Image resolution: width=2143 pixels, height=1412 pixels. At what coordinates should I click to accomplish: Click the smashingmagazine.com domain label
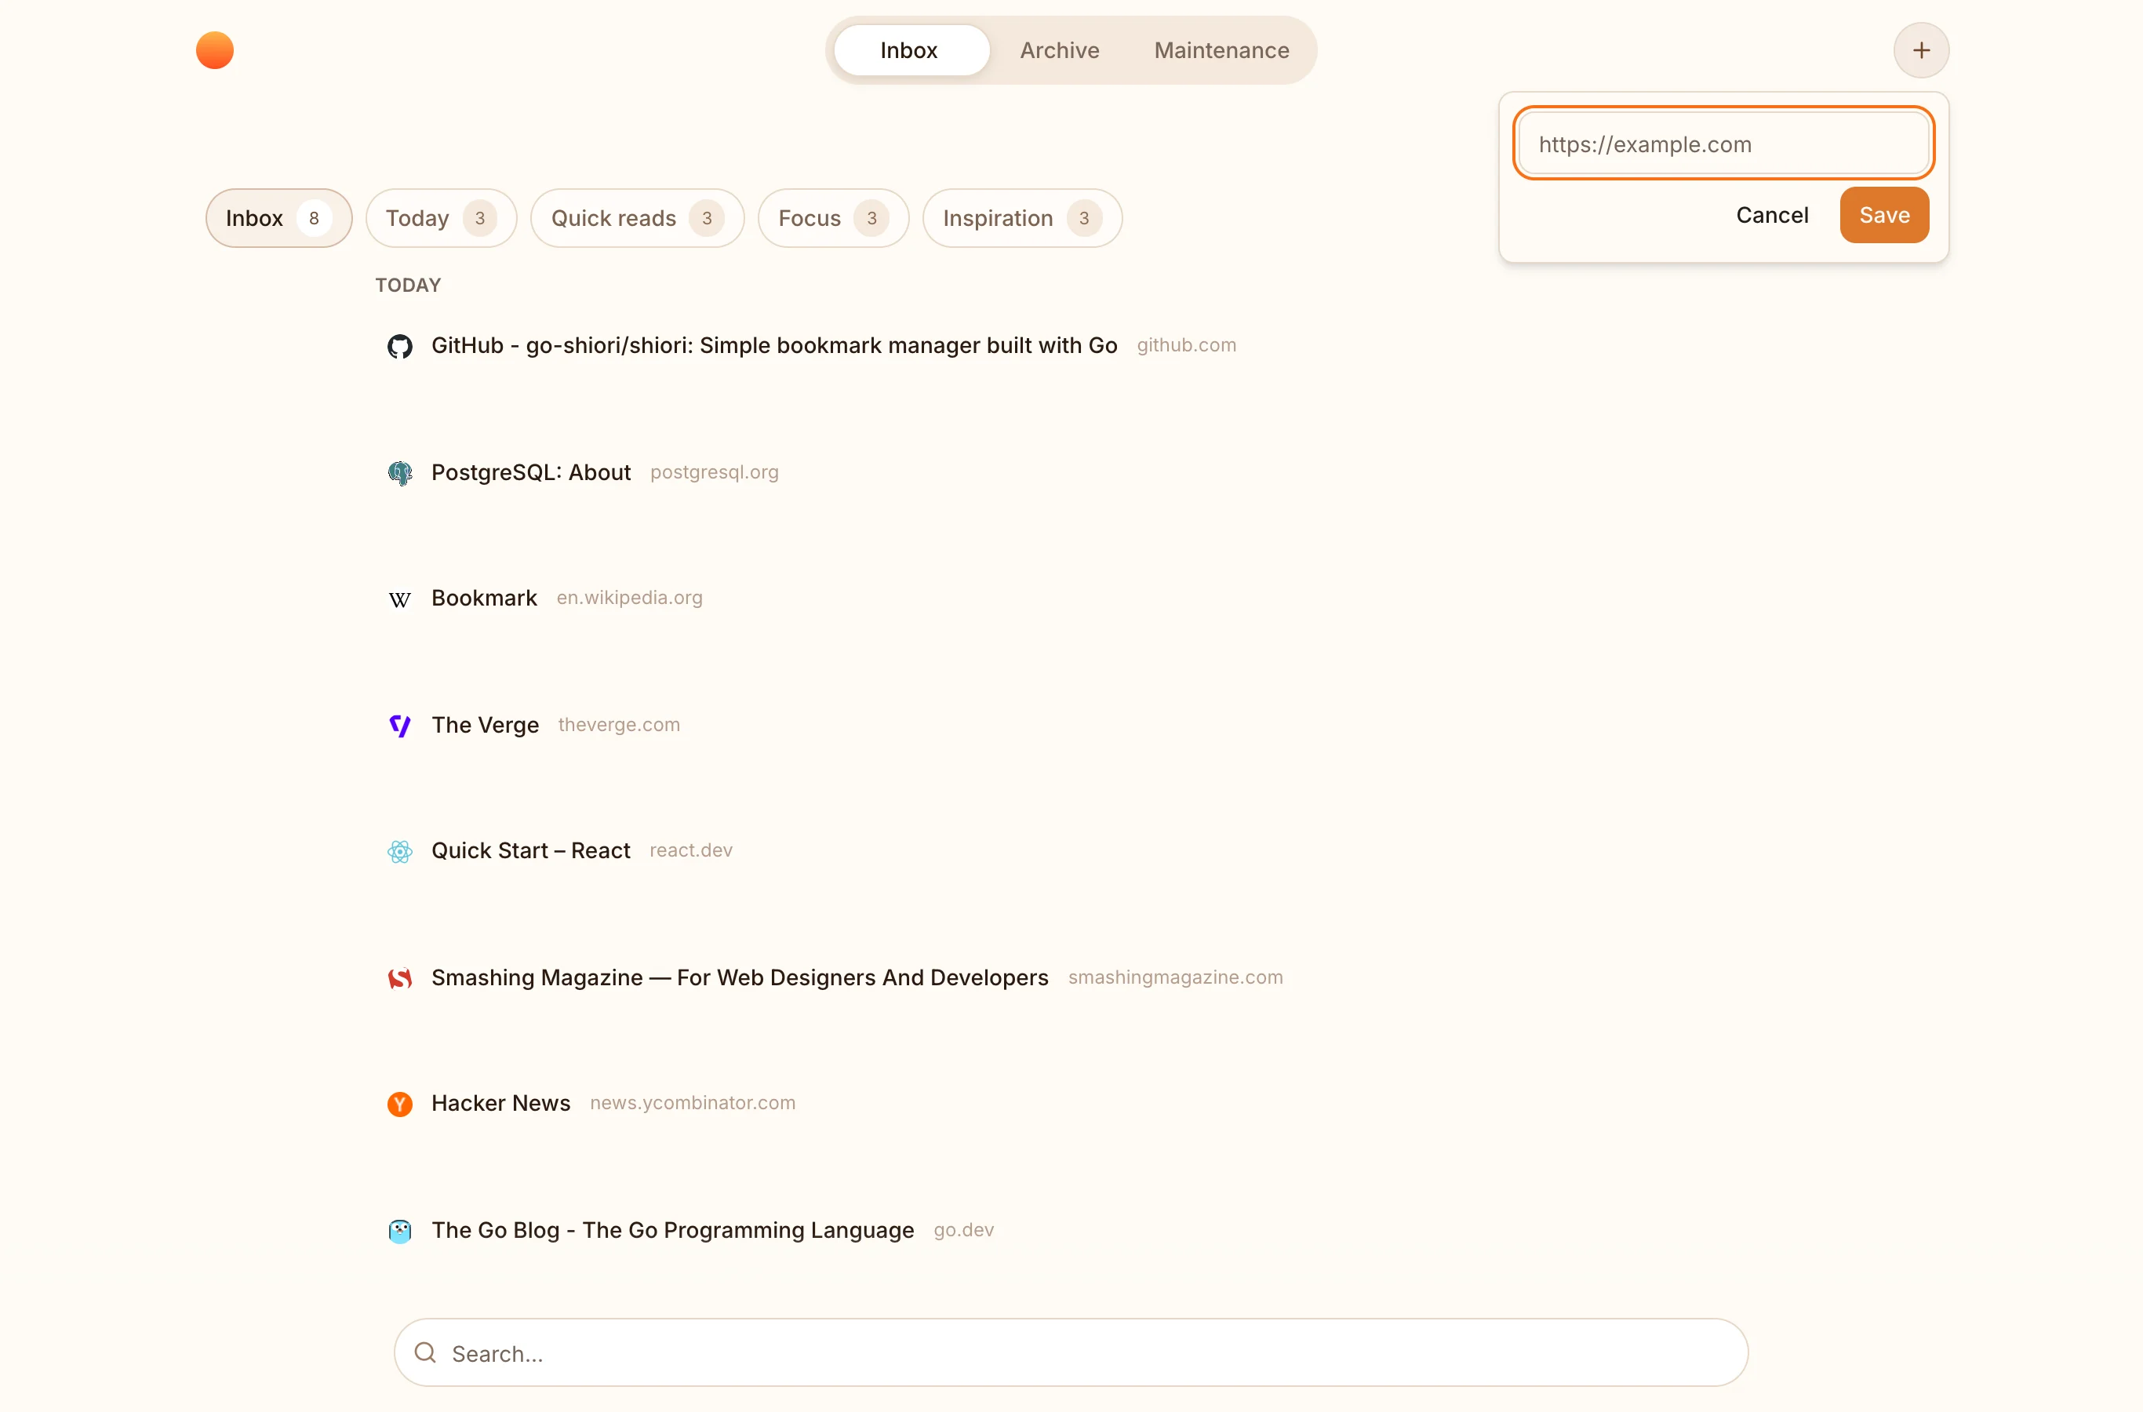click(1175, 977)
